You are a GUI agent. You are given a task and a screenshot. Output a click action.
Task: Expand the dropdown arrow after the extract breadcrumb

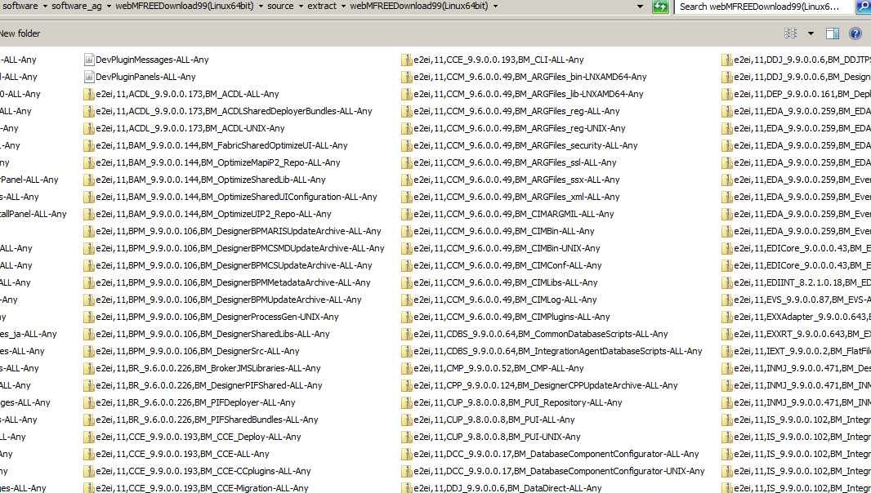coord(343,7)
